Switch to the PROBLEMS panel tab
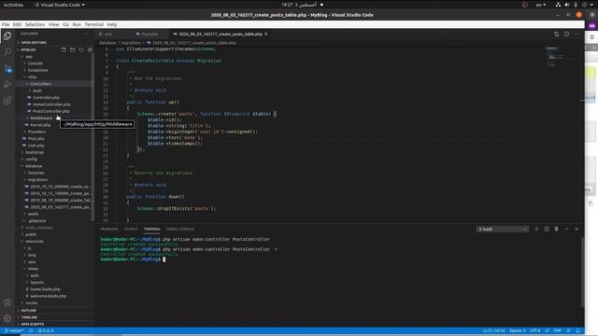Viewport: 598px width, 336px height. [109, 229]
